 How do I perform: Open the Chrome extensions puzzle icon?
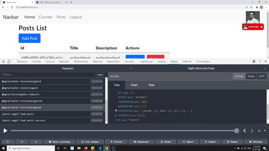coord(257,8)
